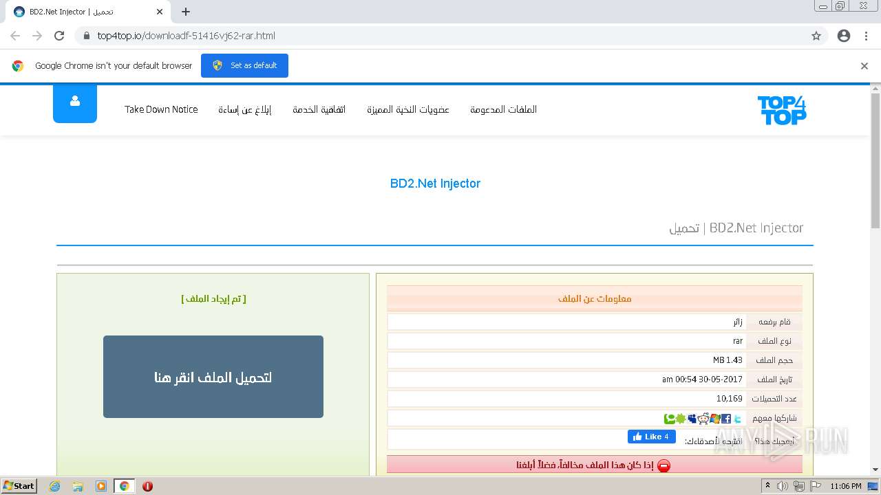Launch Internet Explorer from taskbar
The image size is (881, 495).
tap(54, 486)
